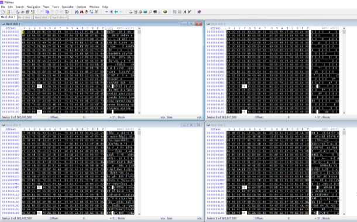
Task: Switch to the Hard disk 3 tab
Action: (42, 18)
